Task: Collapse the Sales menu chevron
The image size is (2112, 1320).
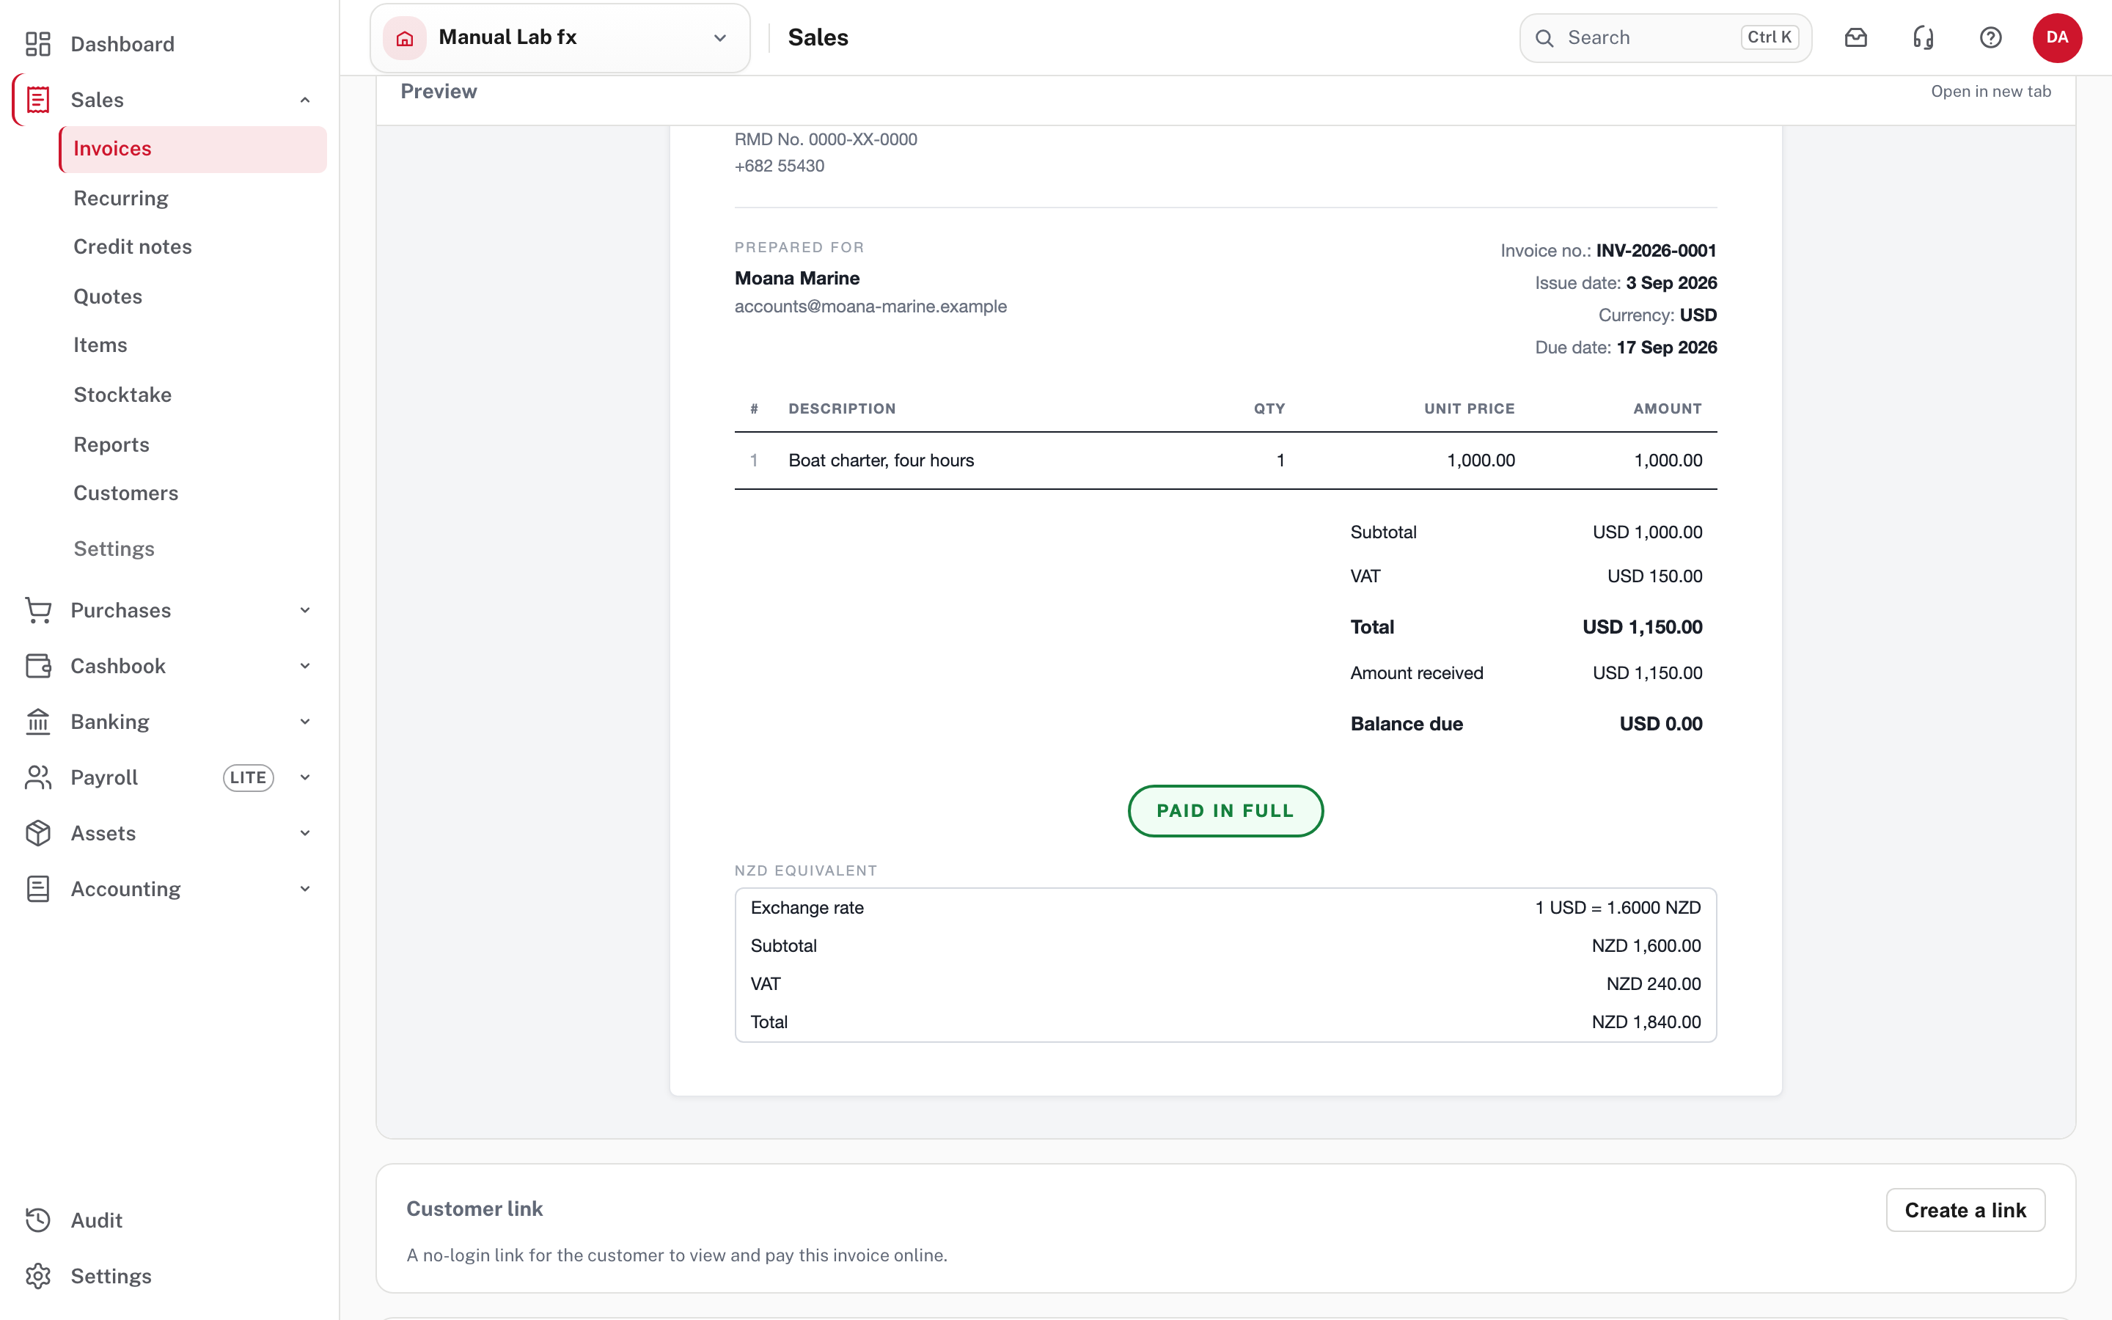Action: 306,100
